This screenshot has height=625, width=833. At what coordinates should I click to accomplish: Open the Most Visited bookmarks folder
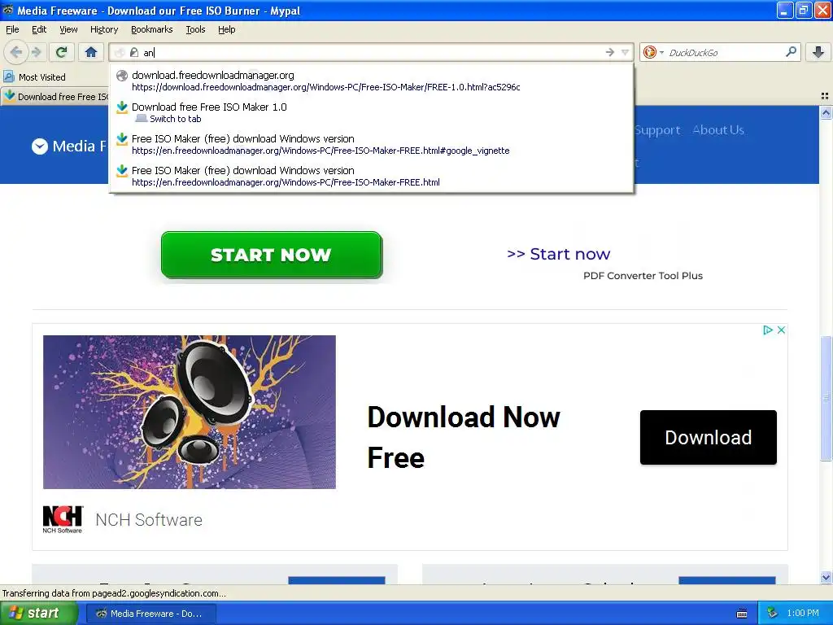pos(34,77)
